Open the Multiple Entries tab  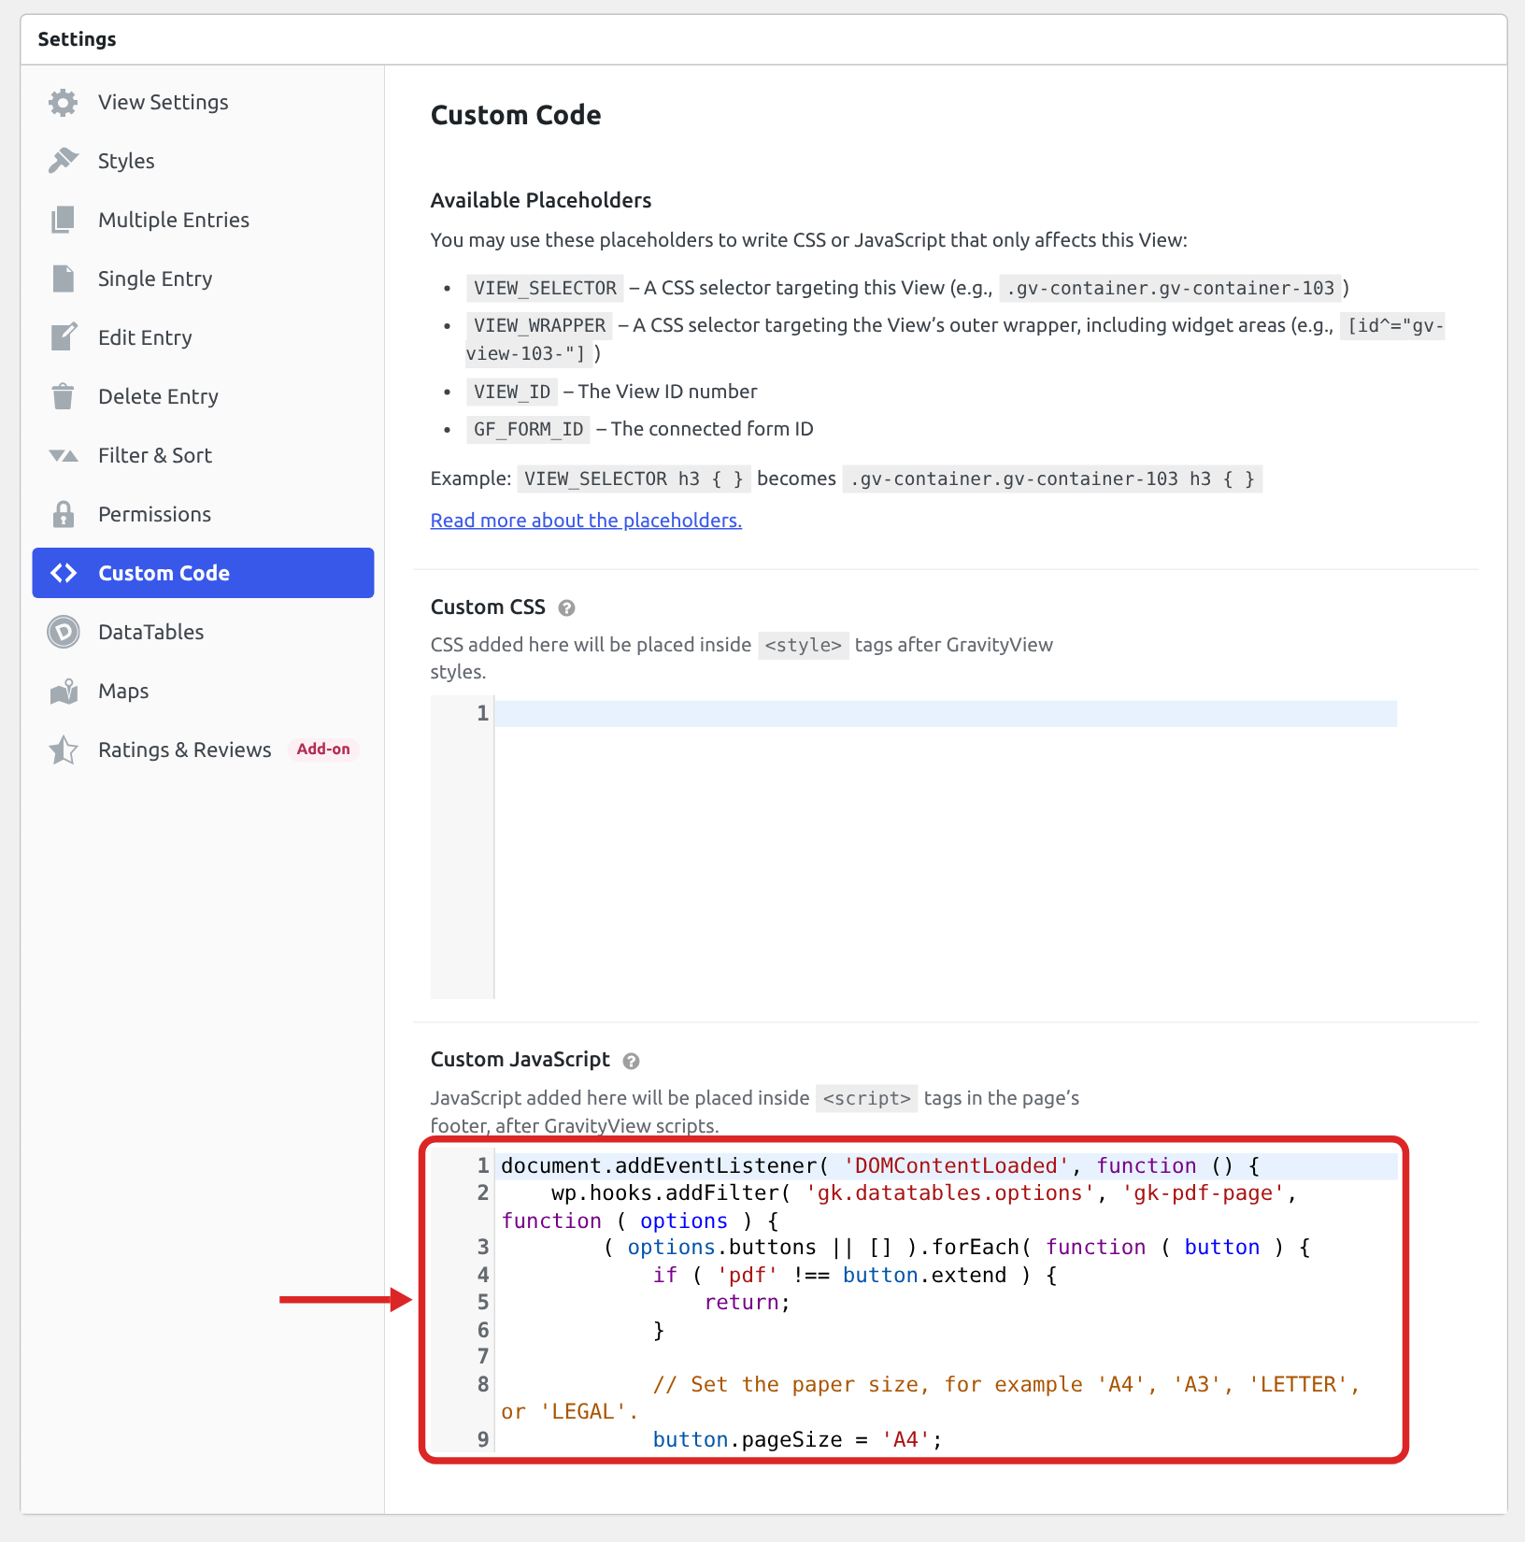[203, 220]
